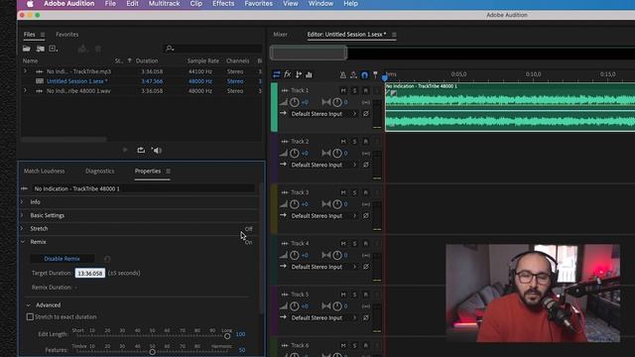Expand the Info section in Properties
Image resolution: width=635 pixels, height=357 pixels.
pyautogui.click(x=22, y=202)
